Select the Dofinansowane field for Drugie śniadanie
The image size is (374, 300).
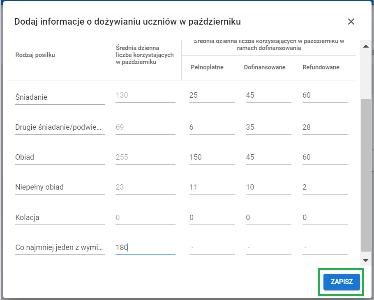tap(268, 127)
